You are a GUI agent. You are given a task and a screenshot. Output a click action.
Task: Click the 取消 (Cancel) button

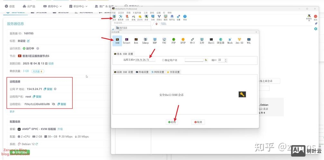point(198,122)
